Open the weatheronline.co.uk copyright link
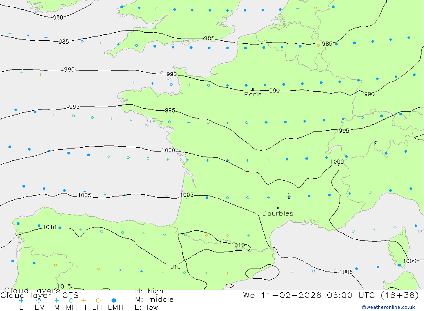The image size is (424, 311). 388,307
